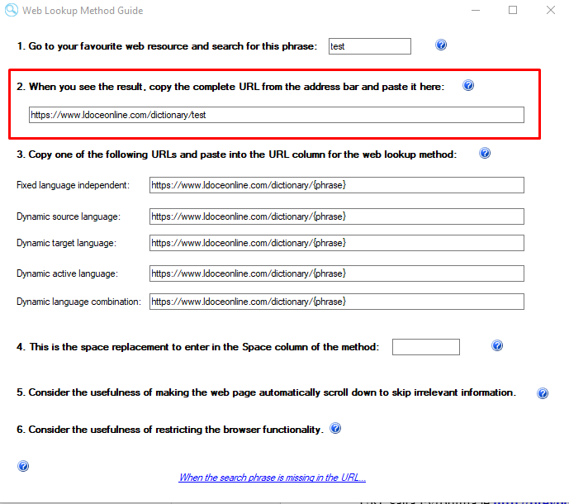Click the 'Fixed language independent:' label
Screen dimensions: 569x504
[x=73, y=185]
